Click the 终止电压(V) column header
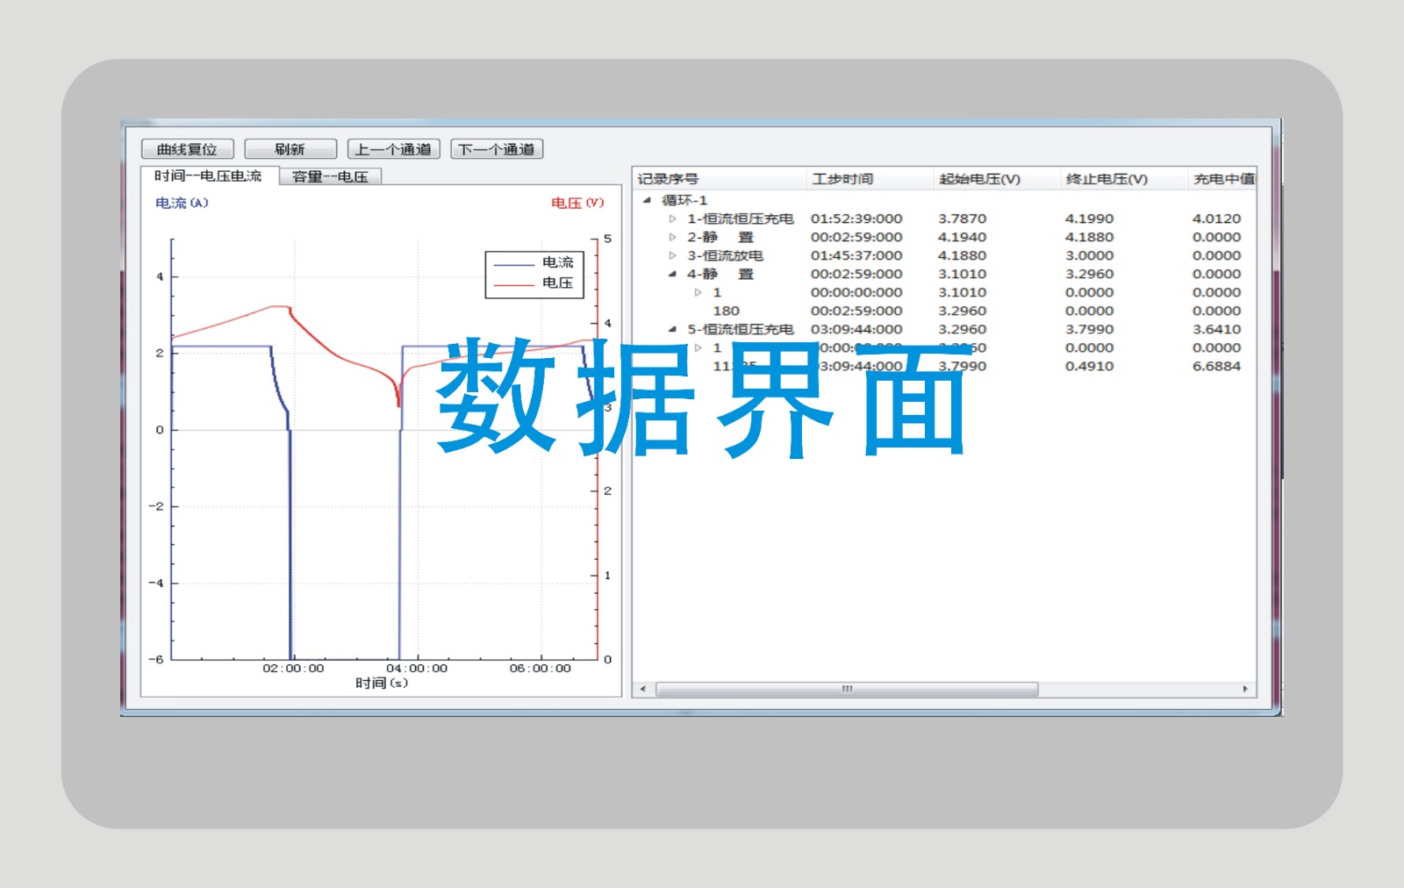The height and width of the screenshot is (888, 1404). click(1107, 179)
